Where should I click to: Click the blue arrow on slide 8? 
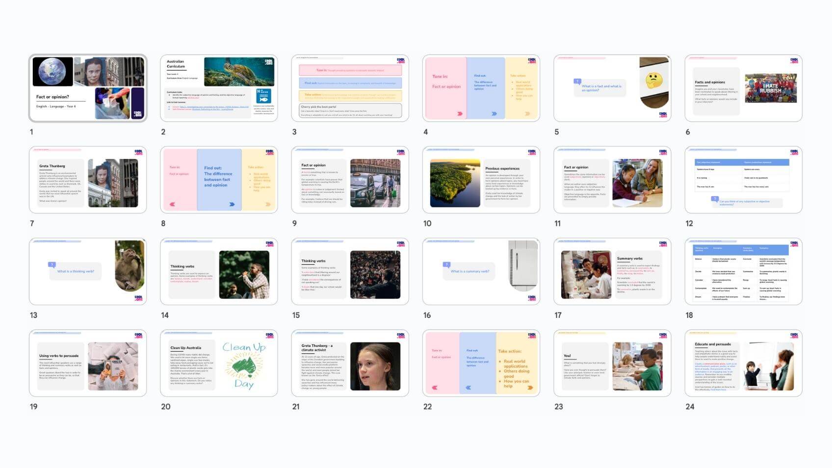[232, 204]
